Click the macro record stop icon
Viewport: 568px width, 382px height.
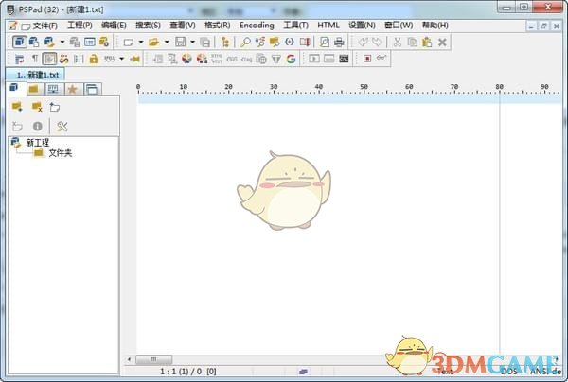click(367, 59)
